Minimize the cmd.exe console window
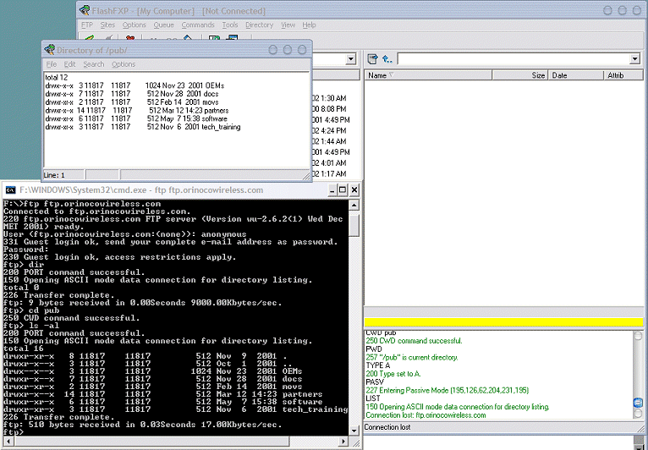Image resolution: width=648 pixels, height=450 pixels. tap(332, 190)
